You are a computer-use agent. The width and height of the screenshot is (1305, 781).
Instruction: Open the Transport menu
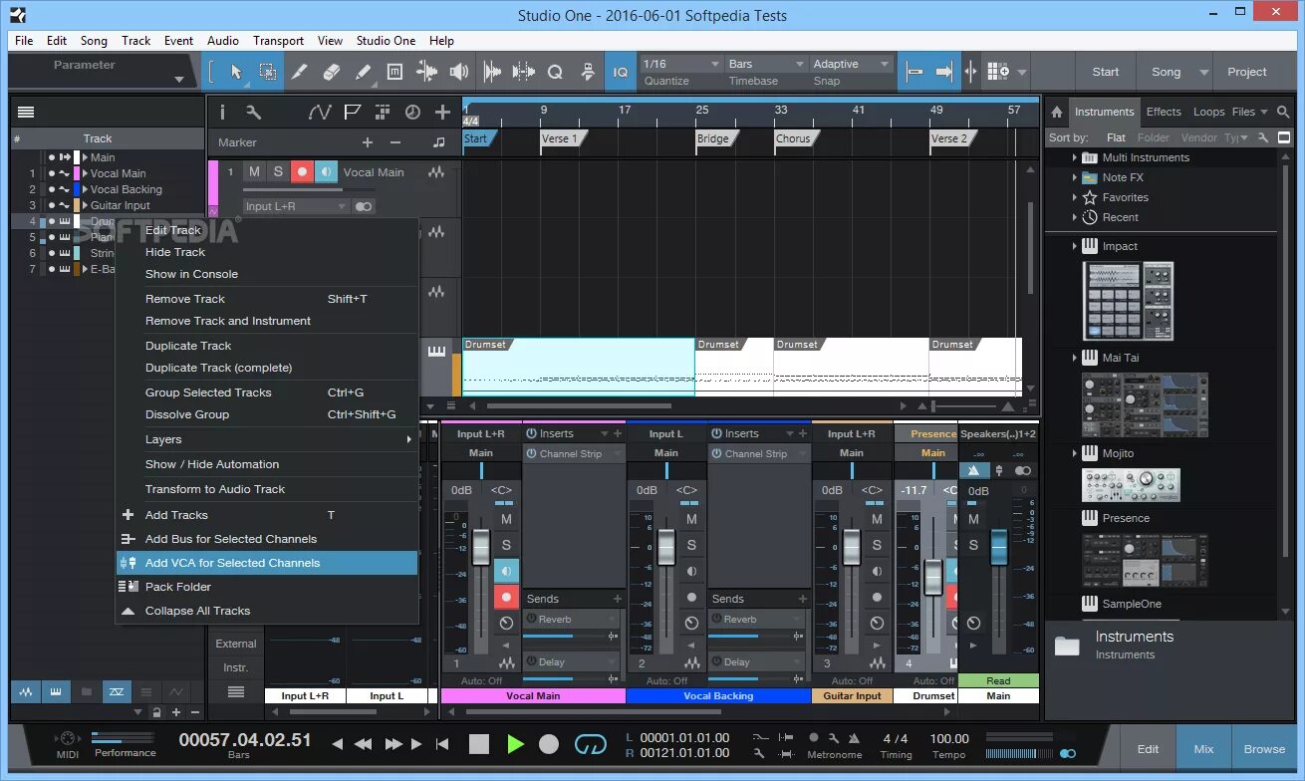click(x=278, y=41)
